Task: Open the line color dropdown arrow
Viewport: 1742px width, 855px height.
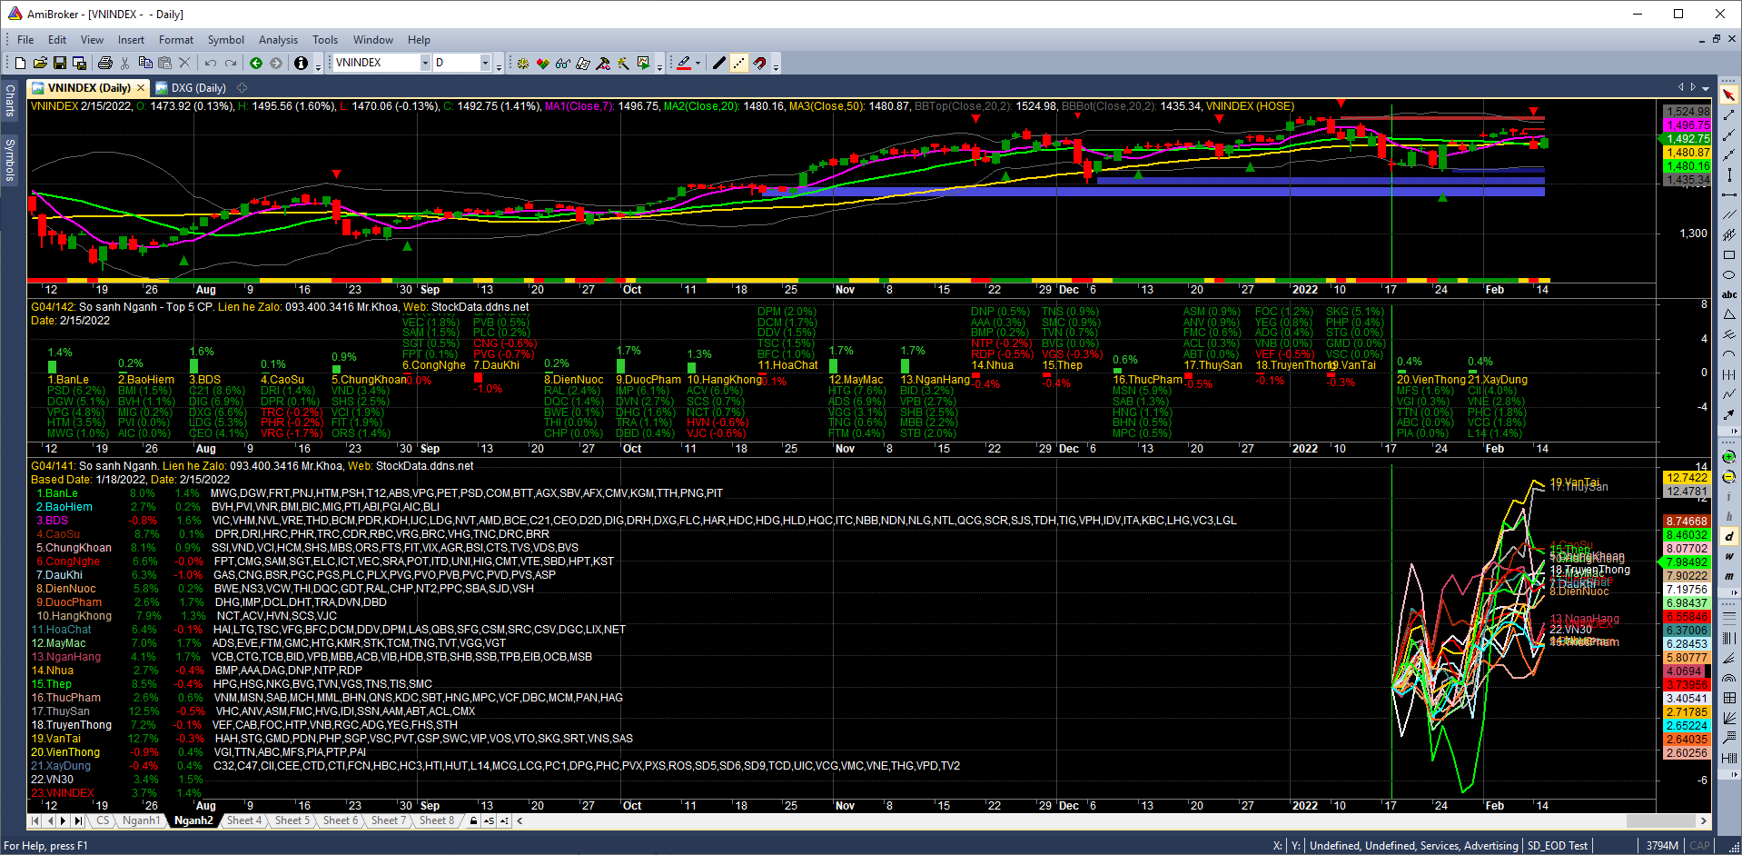Action: 698,63
